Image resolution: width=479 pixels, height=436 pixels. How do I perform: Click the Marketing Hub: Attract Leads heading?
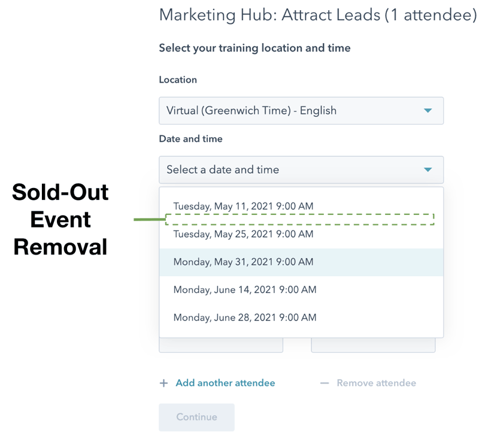coord(317,15)
